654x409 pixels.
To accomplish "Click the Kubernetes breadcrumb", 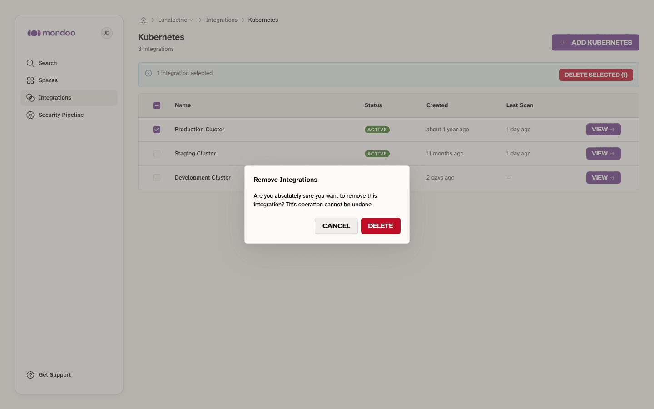I will (x=263, y=20).
